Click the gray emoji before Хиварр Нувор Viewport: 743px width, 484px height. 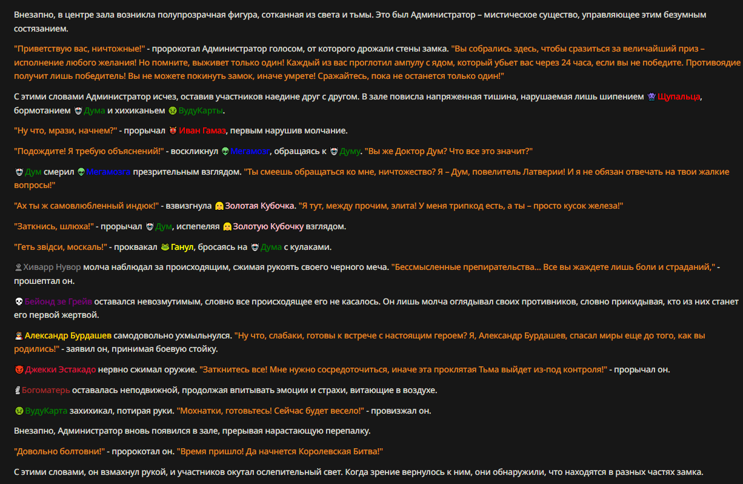(x=18, y=267)
